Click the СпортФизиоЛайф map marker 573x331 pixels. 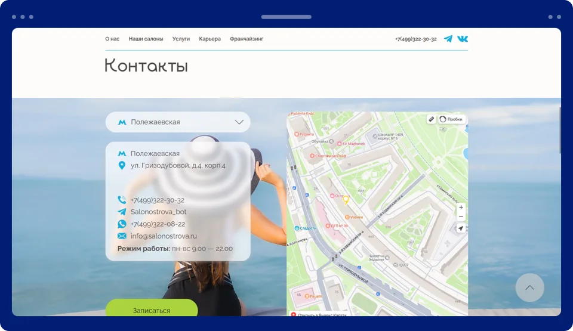(x=328, y=156)
